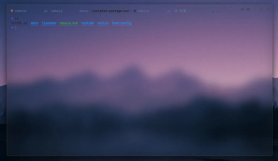Image resolution: width=278 pixels, height=161 pixels.
Task: Minimize the terminal window
Action: click(x=255, y=9)
